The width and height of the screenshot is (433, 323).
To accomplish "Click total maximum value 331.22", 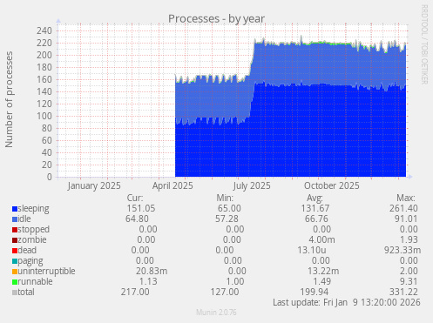I will coord(403,292).
